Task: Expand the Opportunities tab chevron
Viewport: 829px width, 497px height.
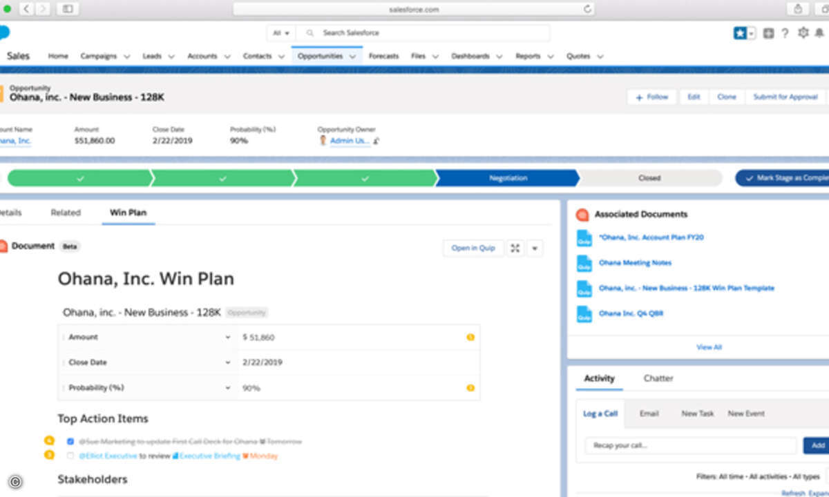Action: 352,57
